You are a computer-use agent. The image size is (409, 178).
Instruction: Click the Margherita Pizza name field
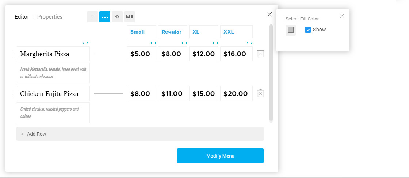(x=53, y=54)
